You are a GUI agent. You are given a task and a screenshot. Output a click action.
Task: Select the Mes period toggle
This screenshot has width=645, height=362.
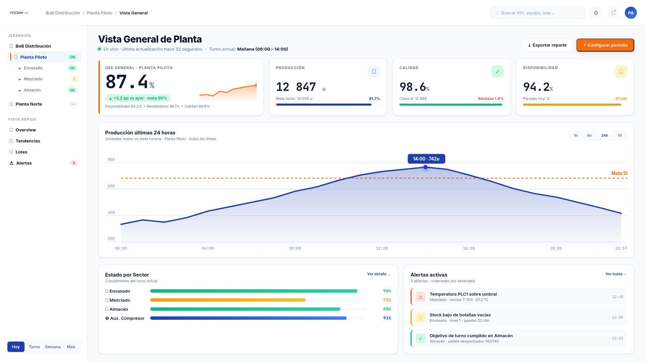click(71, 347)
